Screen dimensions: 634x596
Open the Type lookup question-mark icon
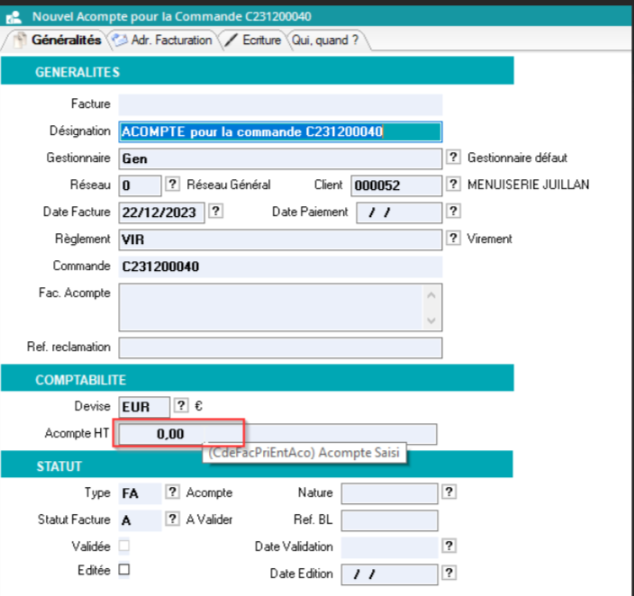point(172,492)
